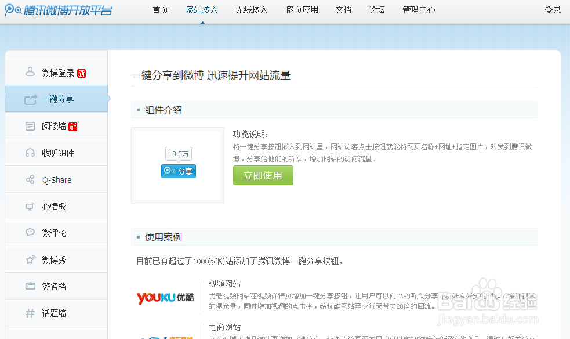Click the YOUKU 优酷 logo
This screenshot has width=570, height=339.
click(165, 298)
